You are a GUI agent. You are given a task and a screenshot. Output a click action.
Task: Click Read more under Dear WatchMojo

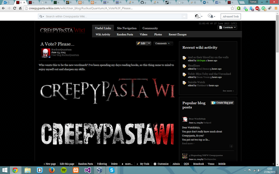tap(188, 144)
